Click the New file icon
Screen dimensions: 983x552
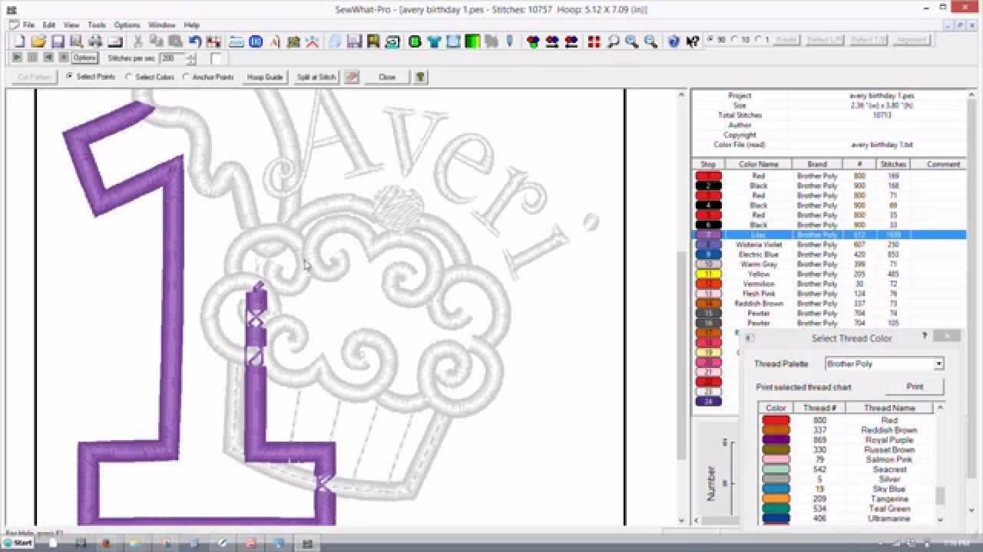(18, 41)
